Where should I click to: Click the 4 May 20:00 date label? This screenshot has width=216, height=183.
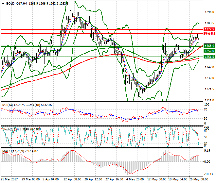coord(135,179)
